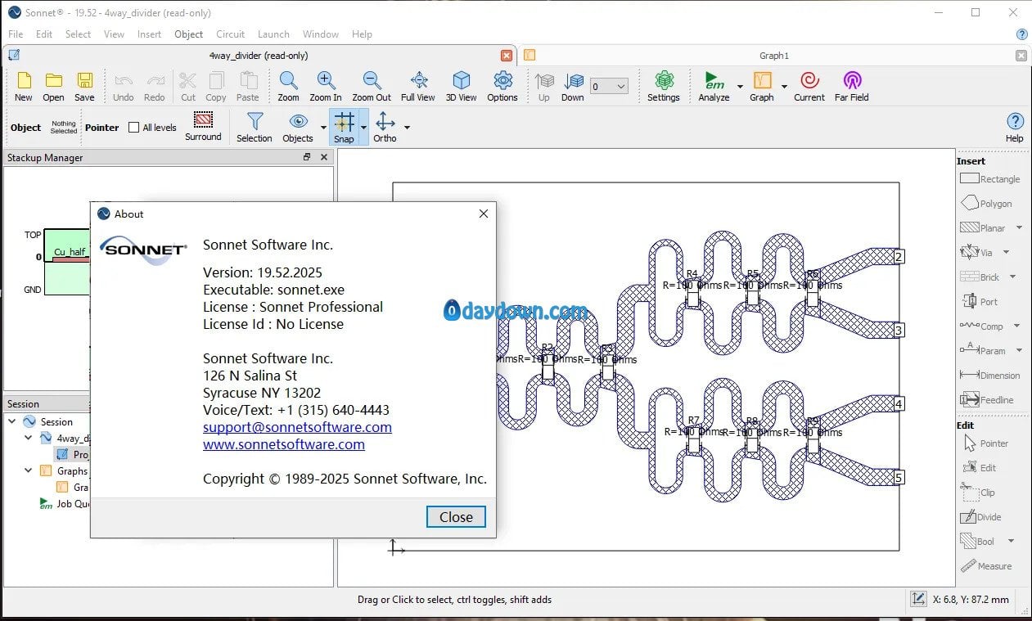Insert a Port

[979, 302]
